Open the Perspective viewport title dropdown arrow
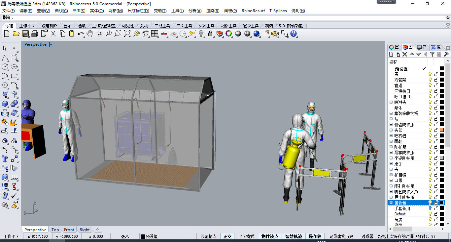Image resolution: width=451 pixels, height=242 pixels. point(51,44)
